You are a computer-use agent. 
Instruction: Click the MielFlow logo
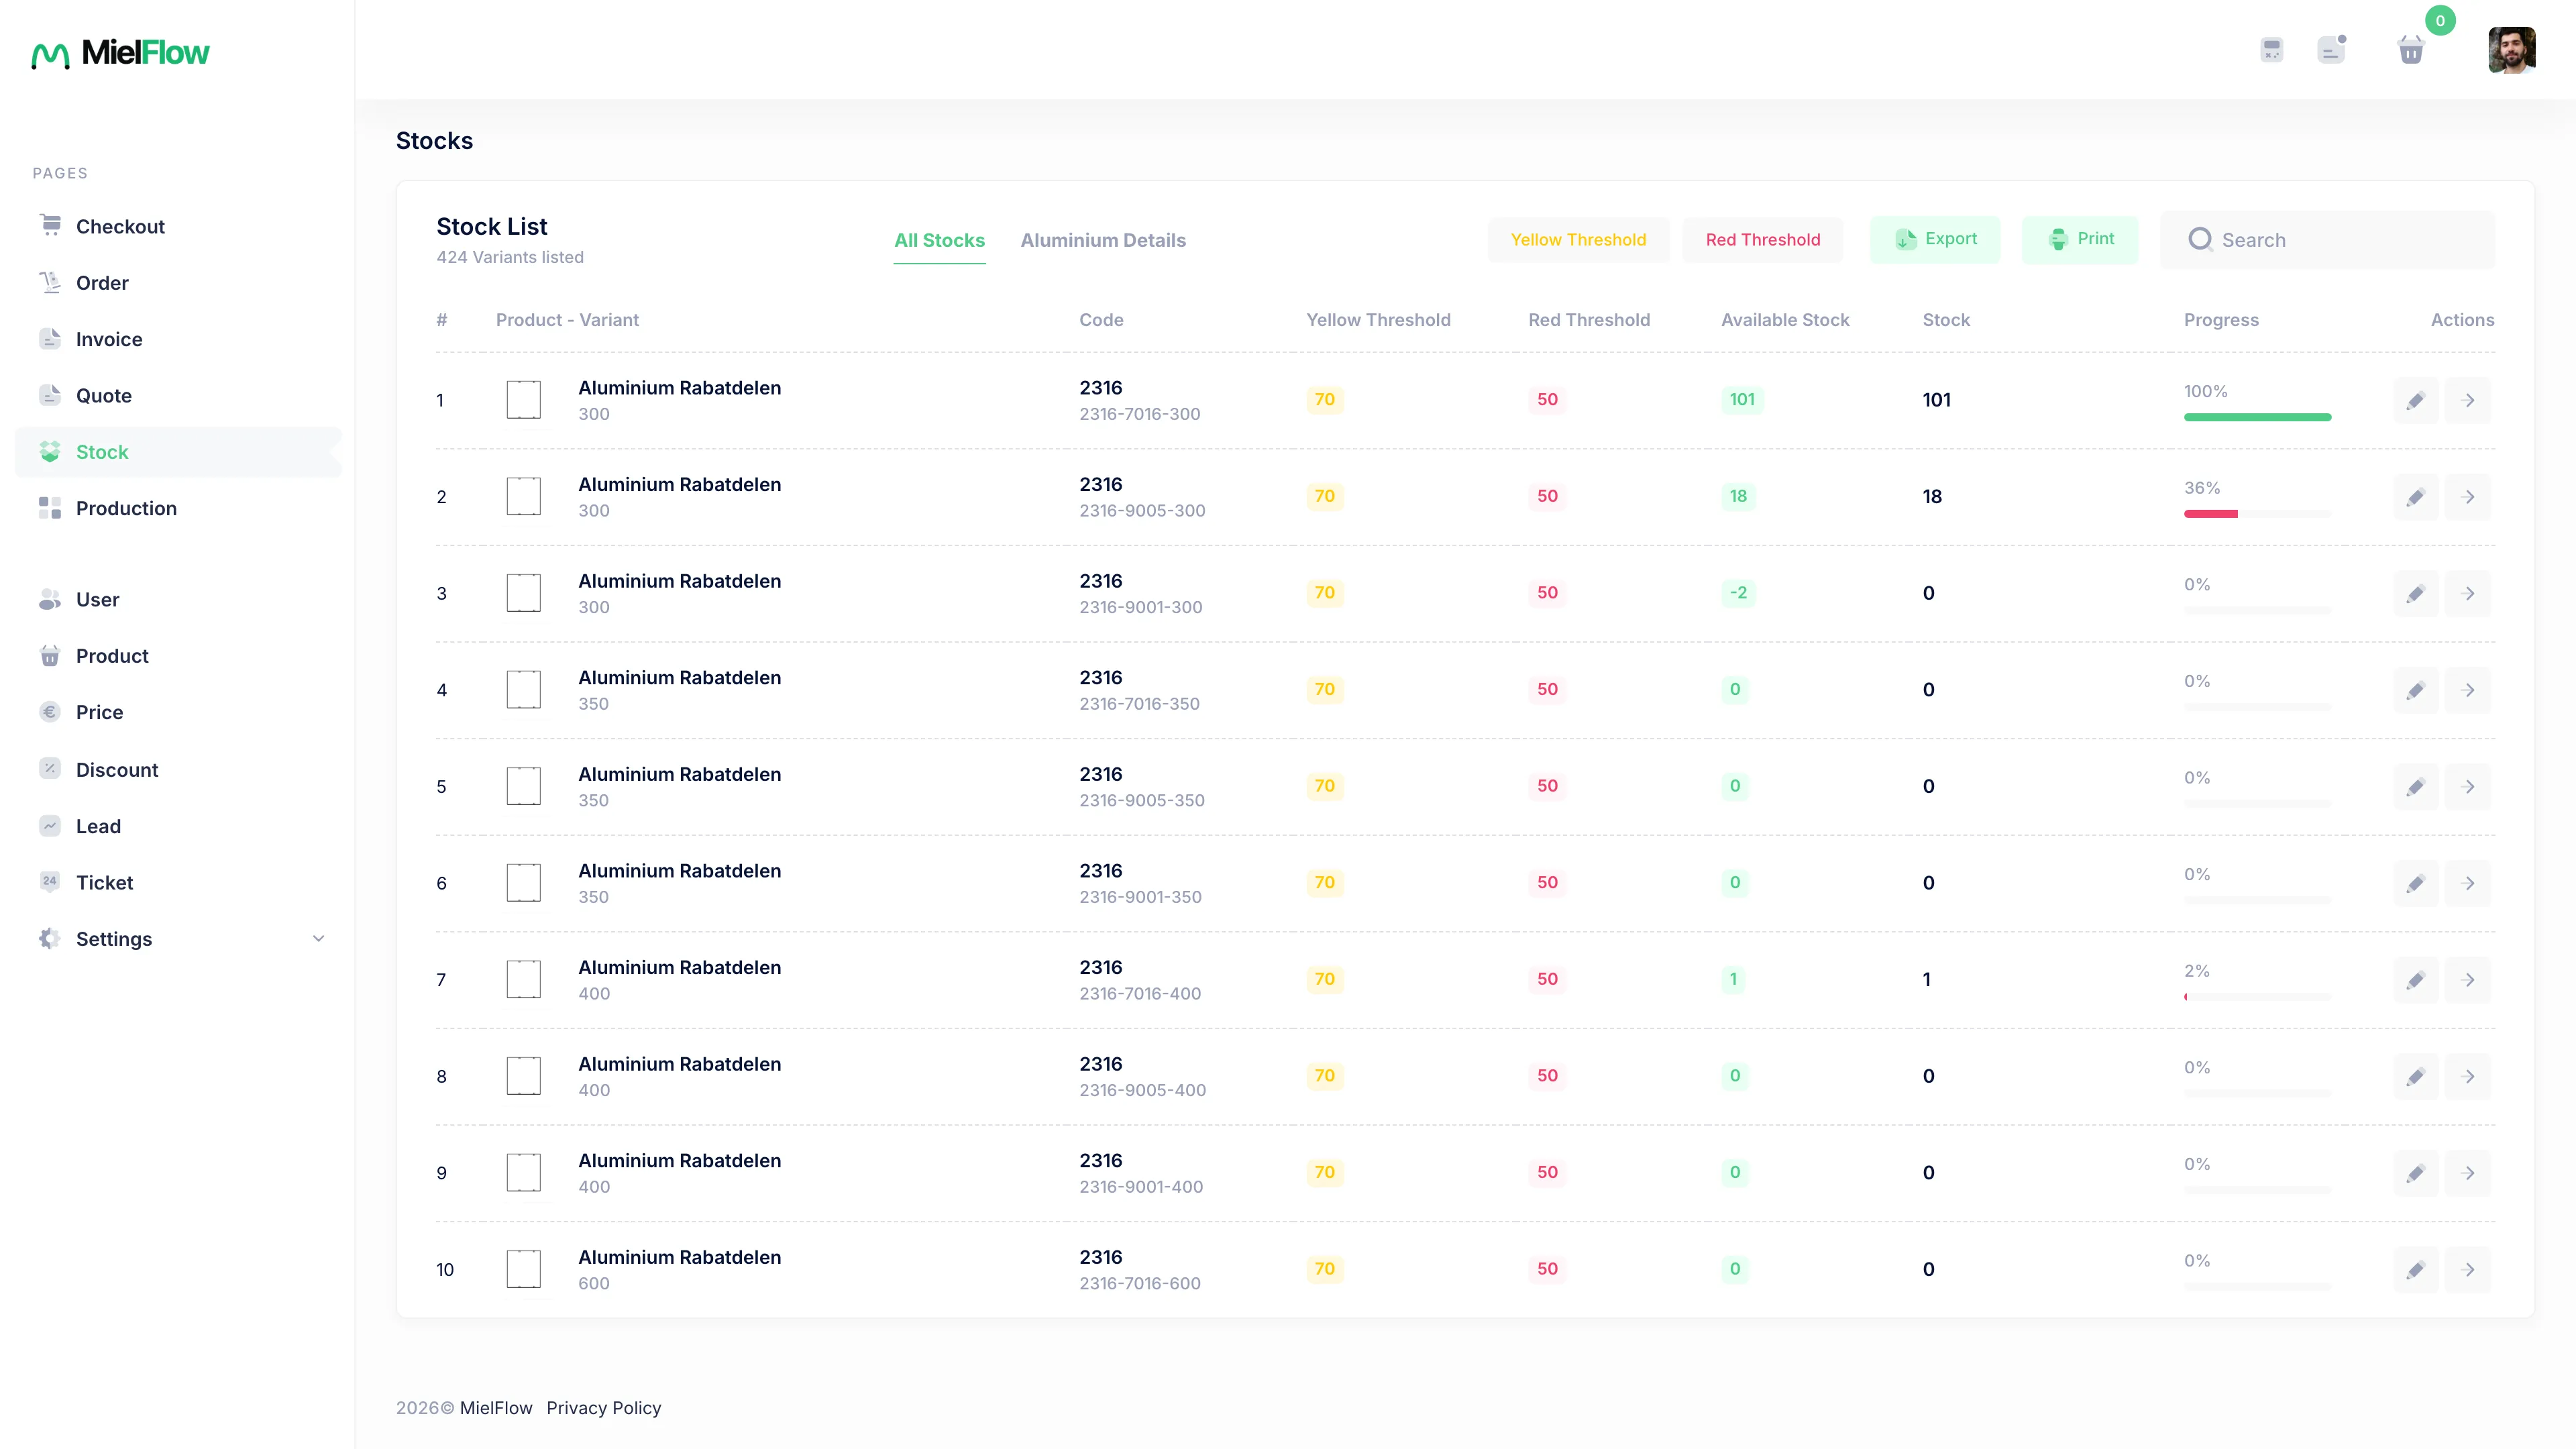coord(120,53)
